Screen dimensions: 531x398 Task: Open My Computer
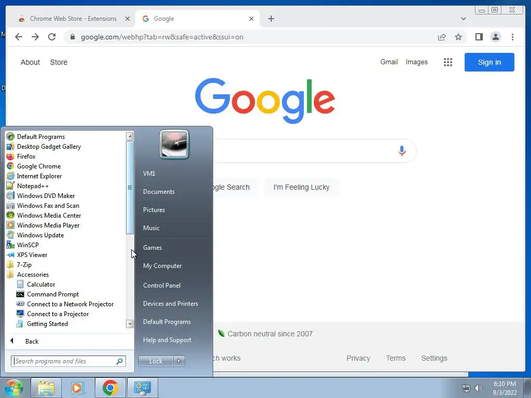pos(162,266)
